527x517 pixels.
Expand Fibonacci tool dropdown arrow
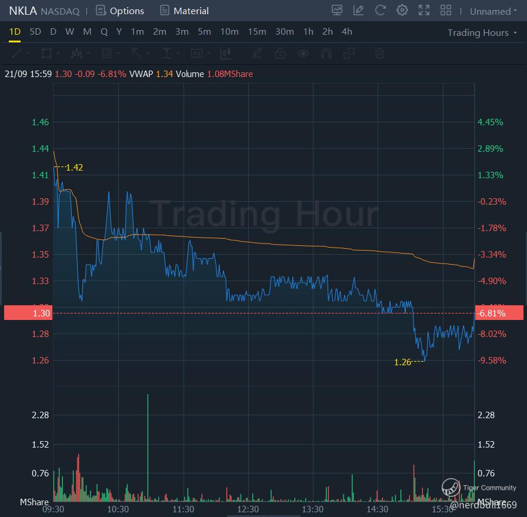[x=118, y=53]
